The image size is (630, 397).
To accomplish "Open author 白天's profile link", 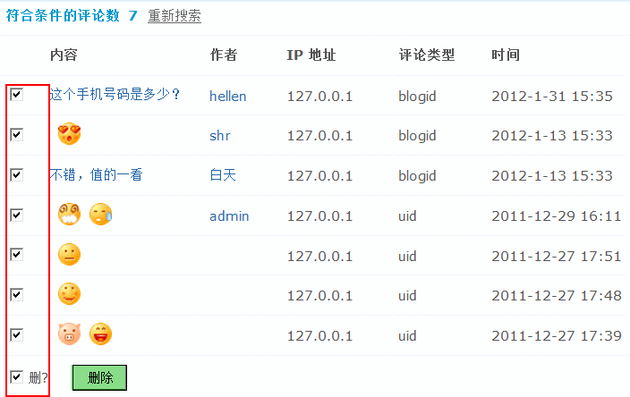I will click(x=223, y=175).
